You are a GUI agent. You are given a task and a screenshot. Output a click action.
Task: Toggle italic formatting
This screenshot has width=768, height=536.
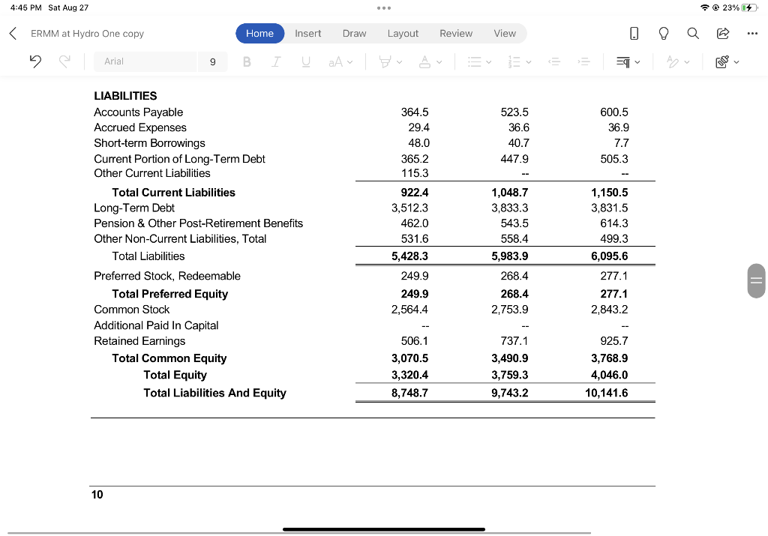click(276, 61)
